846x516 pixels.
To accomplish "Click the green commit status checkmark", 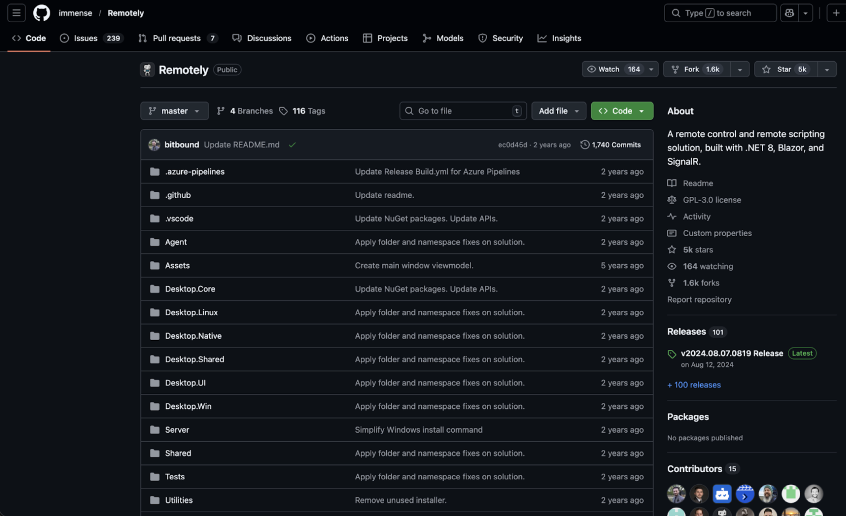I will 292,145.
